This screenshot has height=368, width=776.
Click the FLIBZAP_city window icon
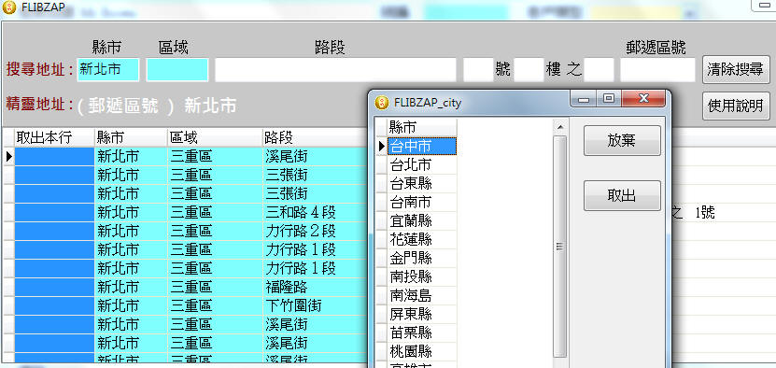pos(382,103)
